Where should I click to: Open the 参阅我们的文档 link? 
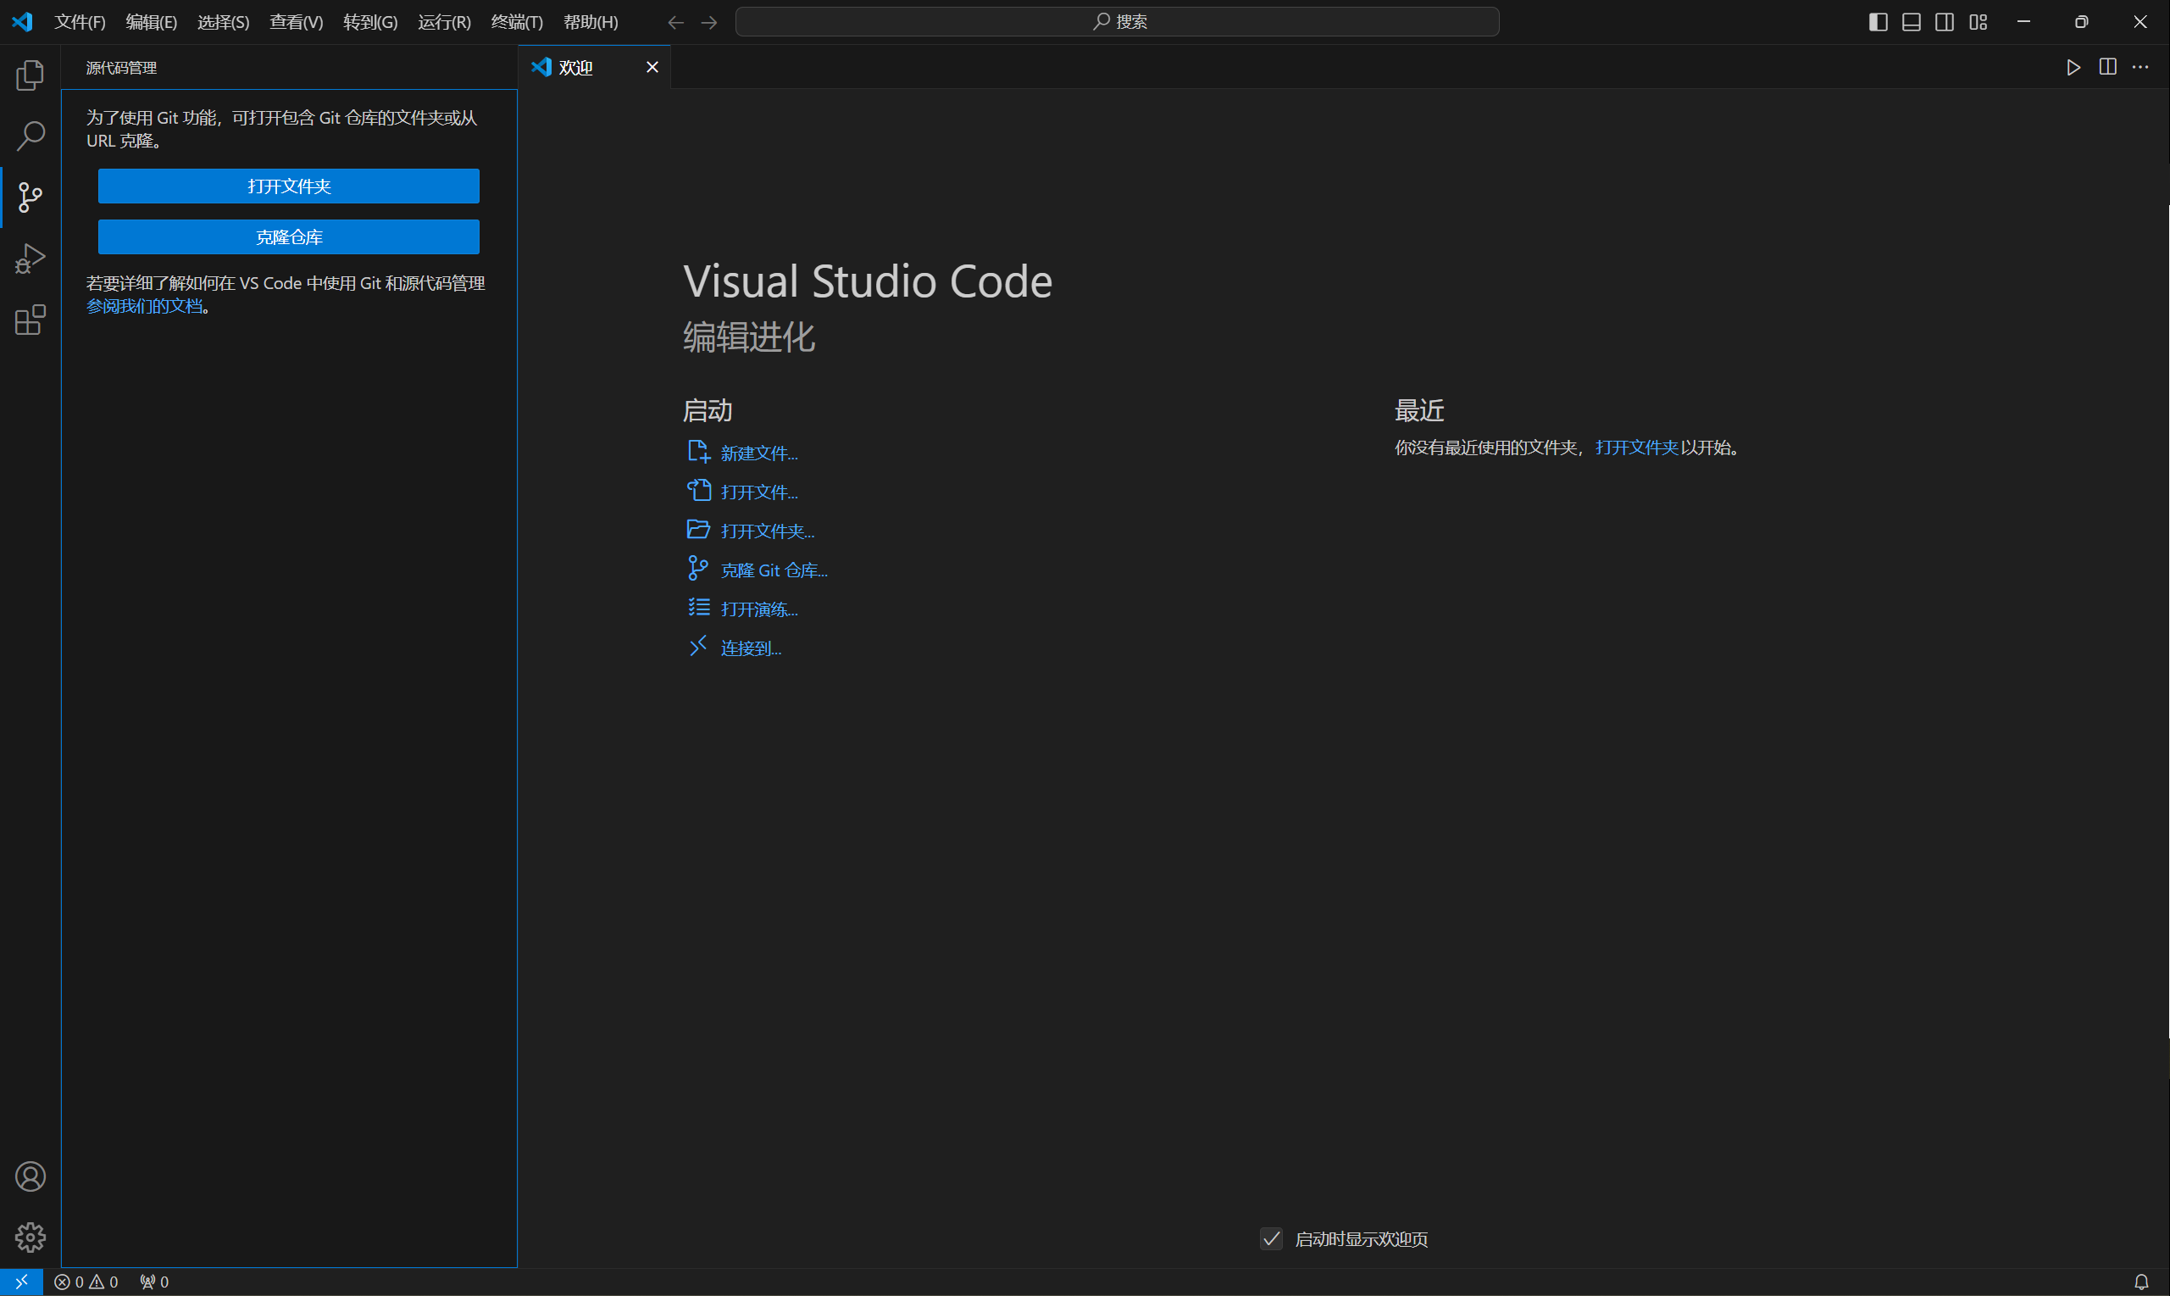145,306
